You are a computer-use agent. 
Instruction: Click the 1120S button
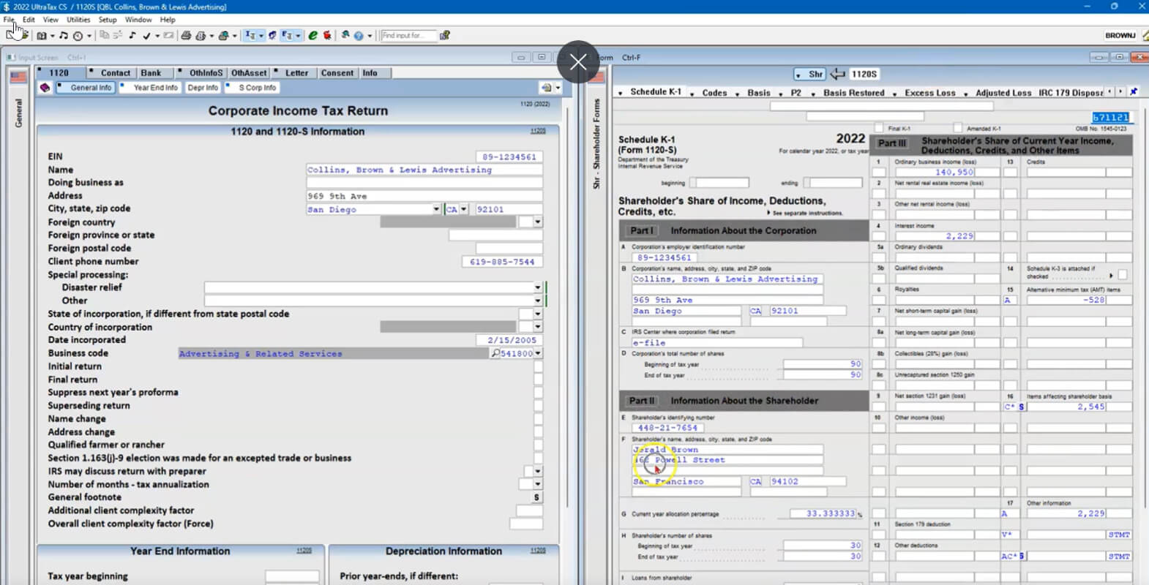click(x=864, y=74)
